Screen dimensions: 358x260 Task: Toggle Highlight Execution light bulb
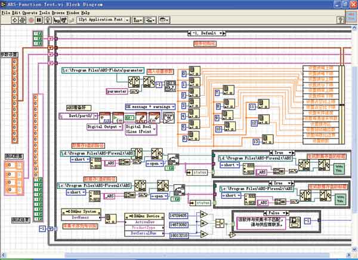click(48, 20)
